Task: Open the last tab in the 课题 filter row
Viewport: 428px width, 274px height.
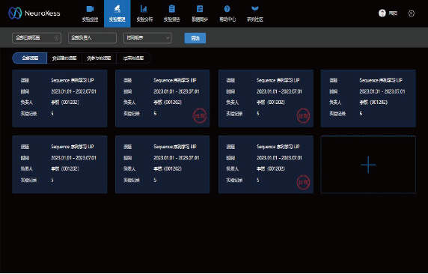Action: click(x=133, y=58)
